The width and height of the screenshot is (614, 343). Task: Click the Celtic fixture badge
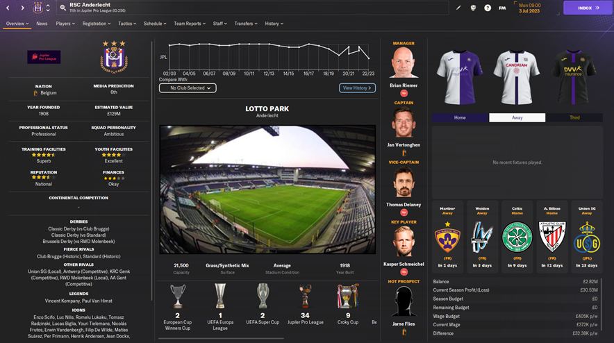coord(517,237)
